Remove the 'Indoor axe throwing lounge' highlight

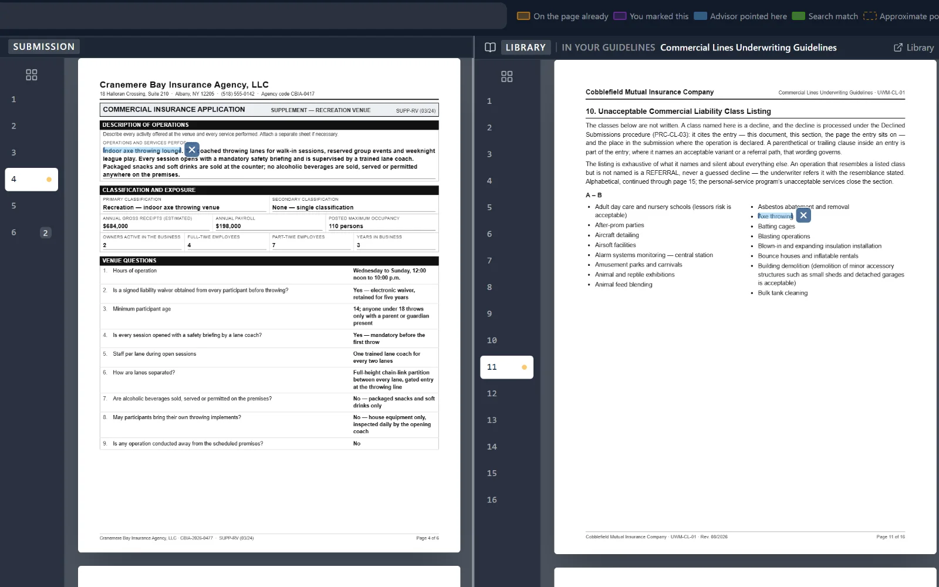pos(192,150)
